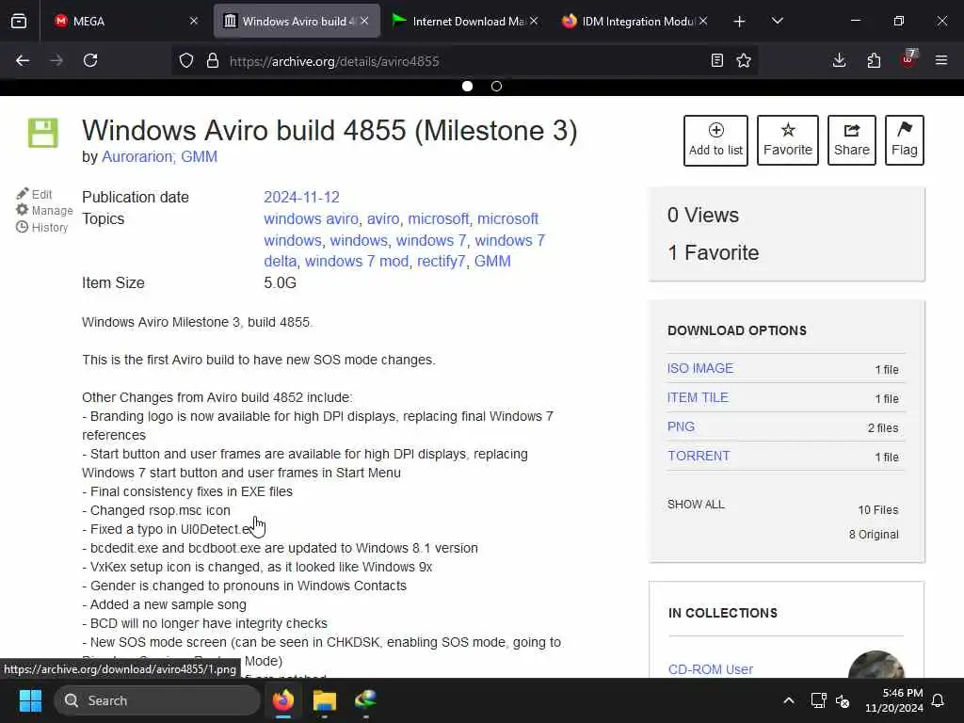Add item to list button
The width and height of the screenshot is (964, 723).
pos(715,140)
